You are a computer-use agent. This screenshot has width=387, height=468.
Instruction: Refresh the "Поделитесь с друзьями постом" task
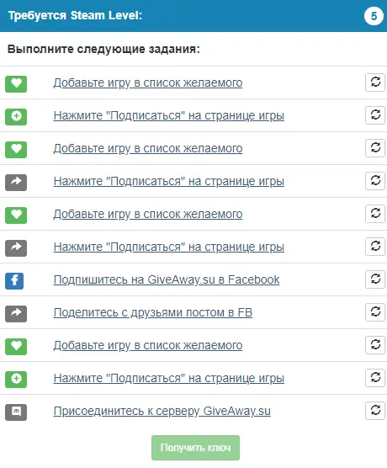point(375,312)
